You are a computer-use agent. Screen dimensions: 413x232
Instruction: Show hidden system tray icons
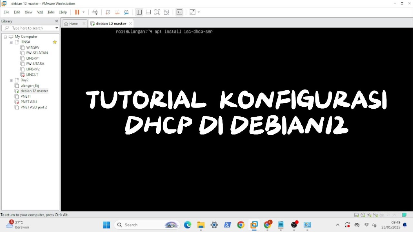coord(337,225)
